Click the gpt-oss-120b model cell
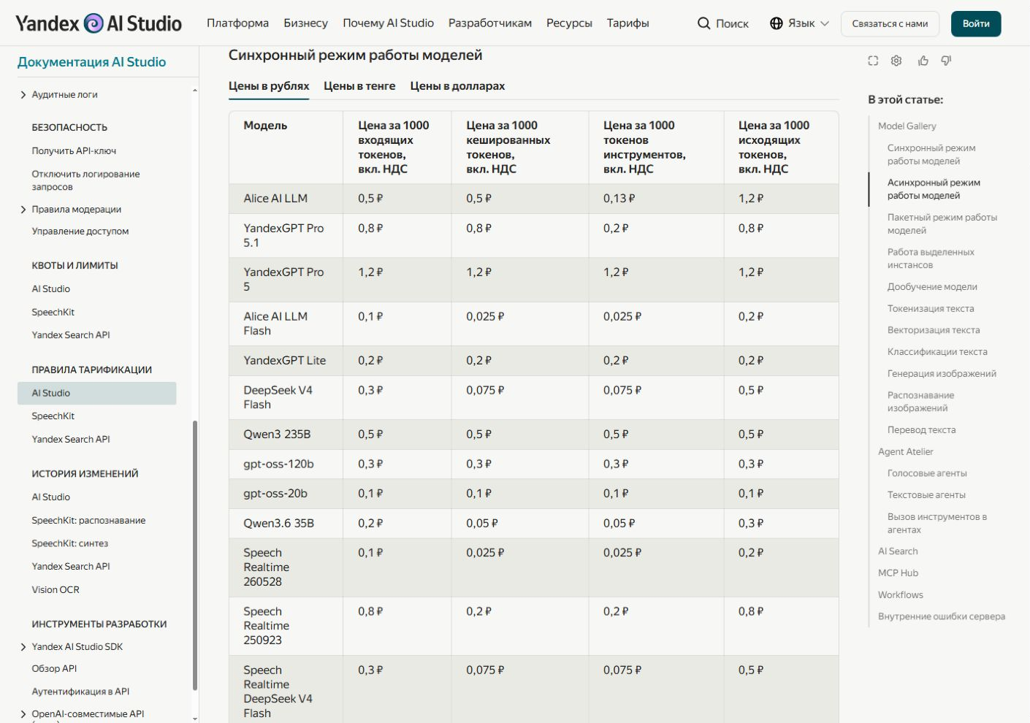This screenshot has width=1030, height=723. [x=286, y=464]
